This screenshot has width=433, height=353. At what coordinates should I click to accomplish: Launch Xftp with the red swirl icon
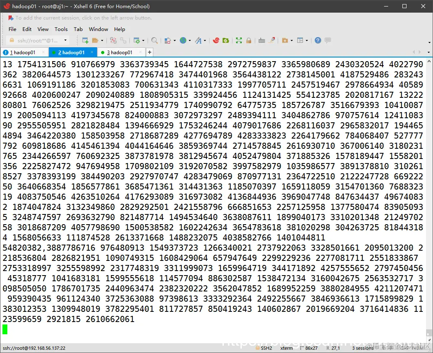216,41
